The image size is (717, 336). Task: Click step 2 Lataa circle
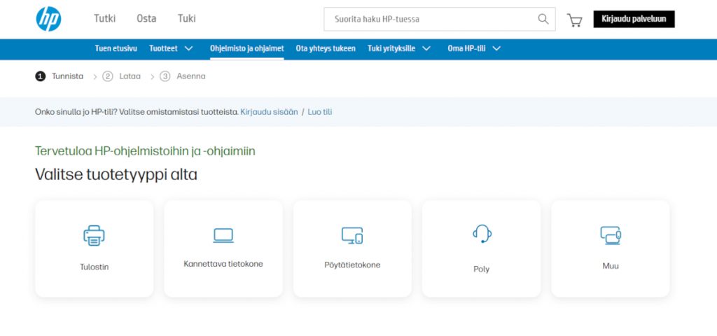point(107,76)
